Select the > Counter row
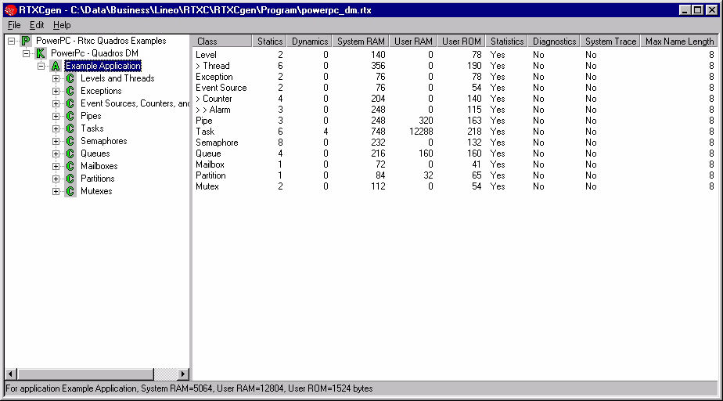This screenshot has height=401, width=723. tap(454, 99)
